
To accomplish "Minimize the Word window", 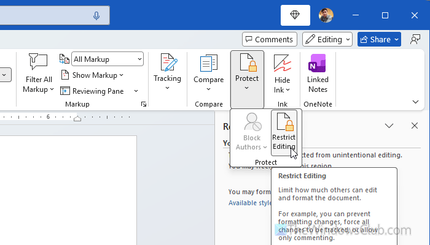I will 356,15.
